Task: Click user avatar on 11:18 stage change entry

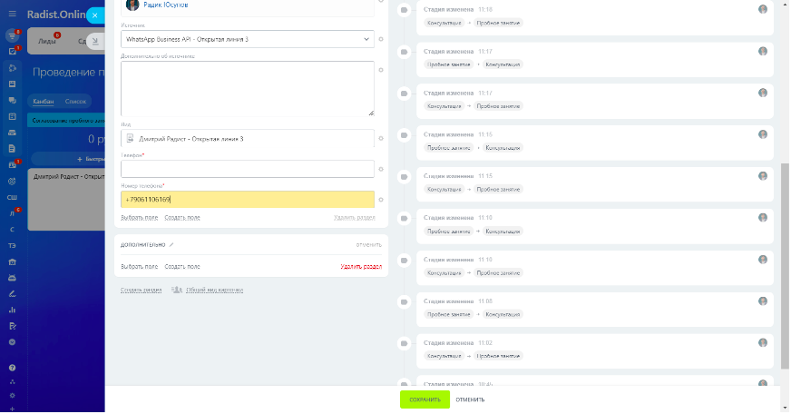Action: pyautogui.click(x=763, y=9)
